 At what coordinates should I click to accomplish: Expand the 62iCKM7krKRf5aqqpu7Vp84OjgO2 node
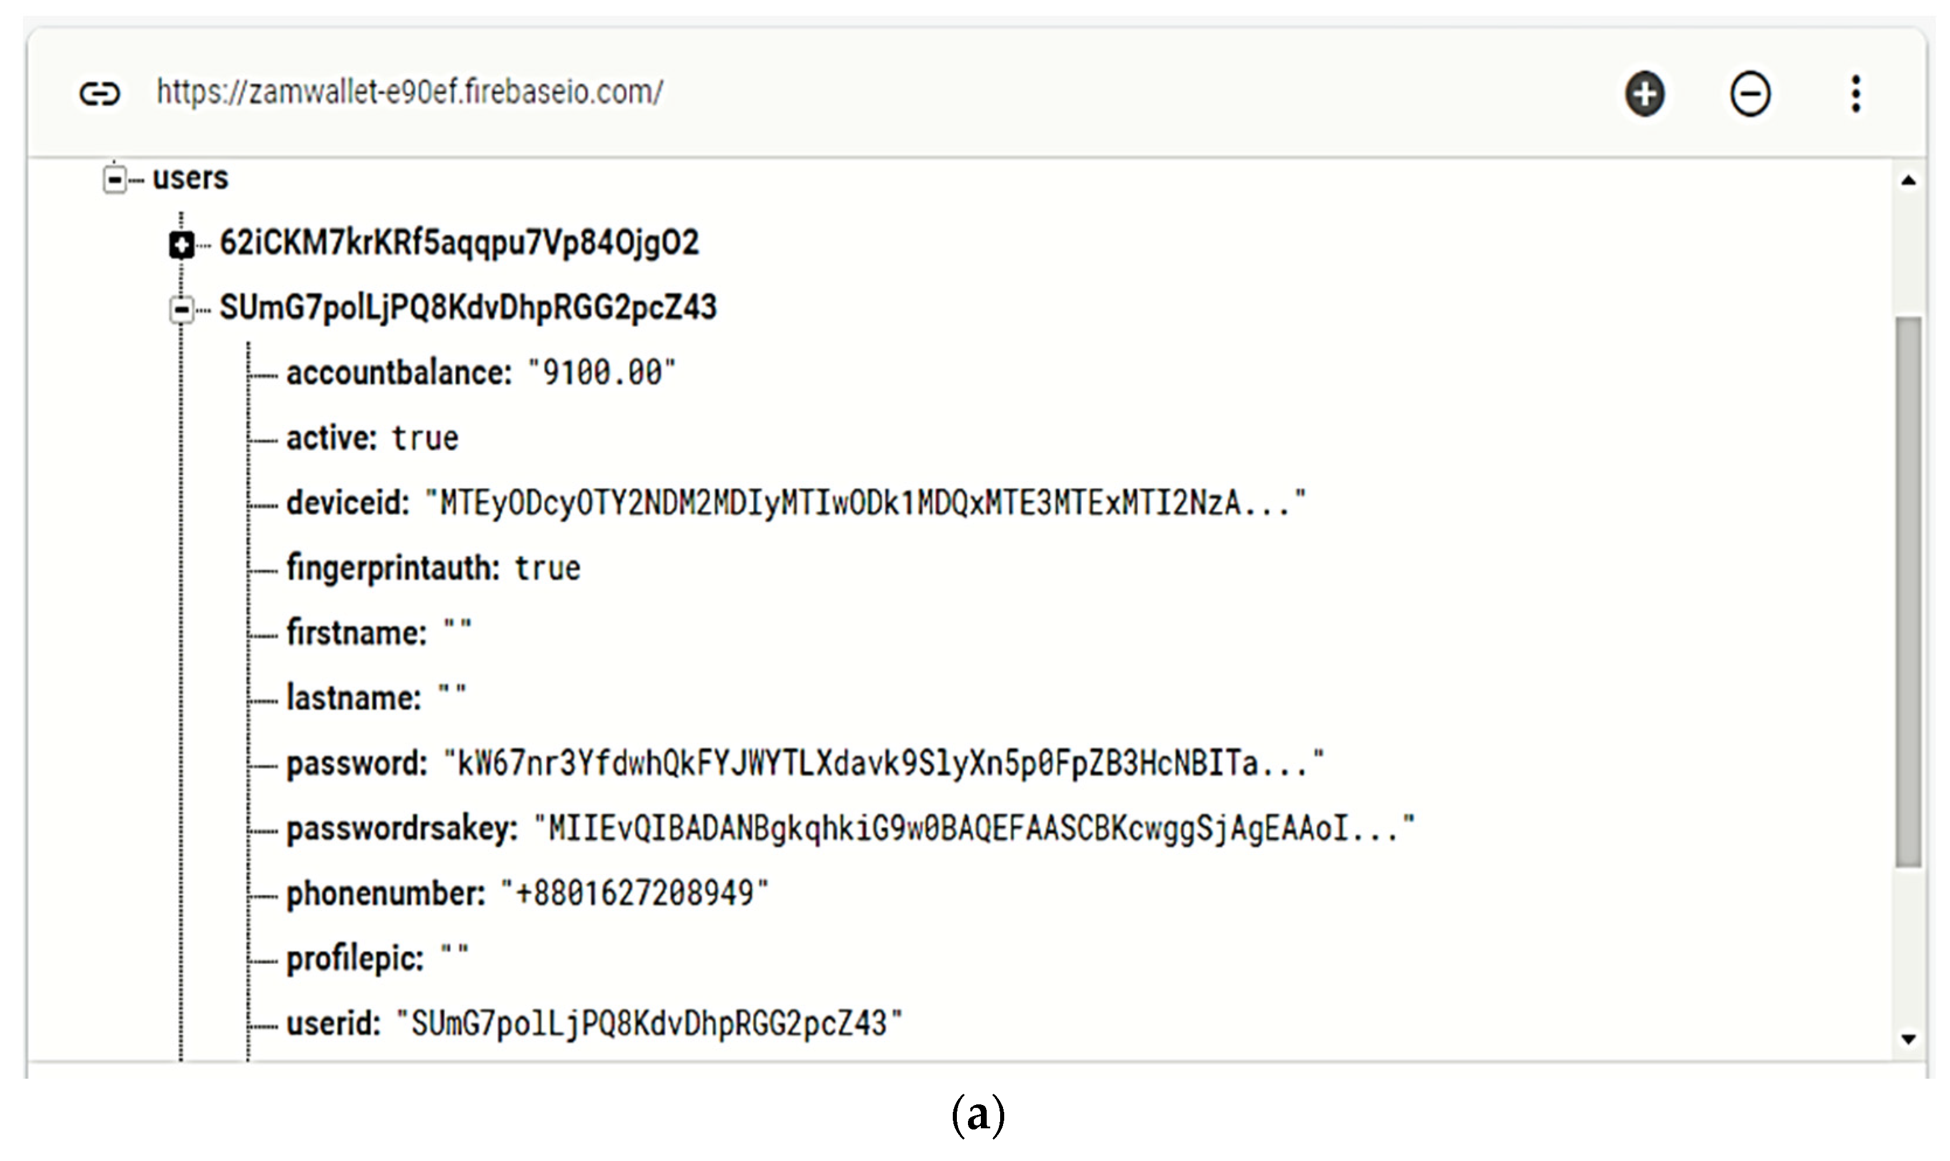182,244
